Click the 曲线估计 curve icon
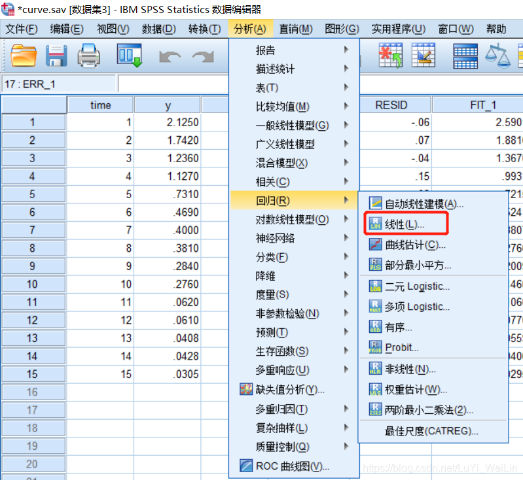The height and width of the screenshot is (480, 523). [x=375, y=245]
